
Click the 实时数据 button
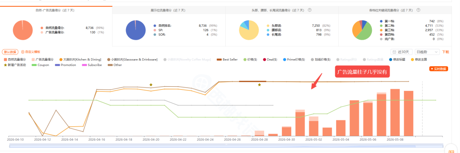[439, 69]
